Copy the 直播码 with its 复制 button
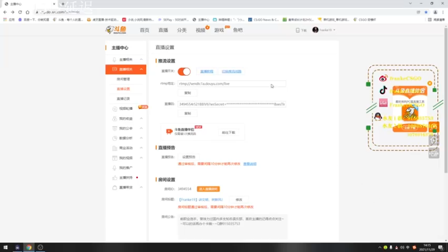This screenshot has width=448, height=252. point(188,114)
